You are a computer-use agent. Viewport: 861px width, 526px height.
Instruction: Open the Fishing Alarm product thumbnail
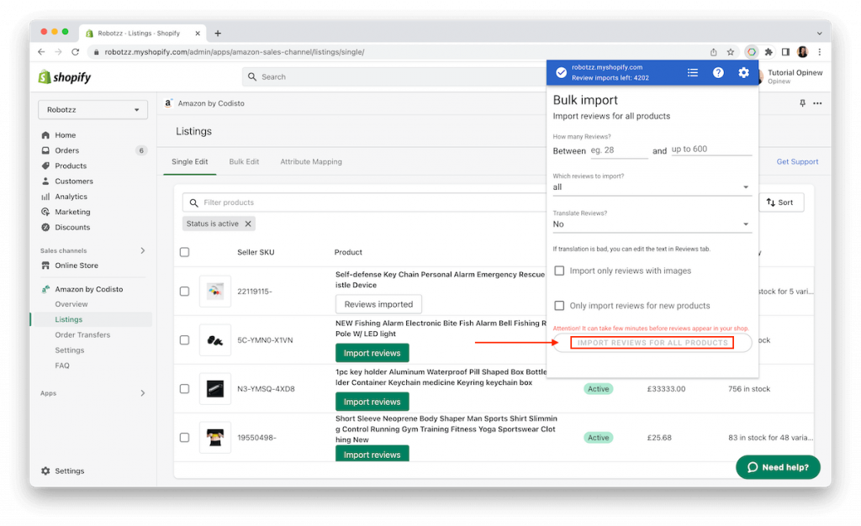[x=214, y=340]
